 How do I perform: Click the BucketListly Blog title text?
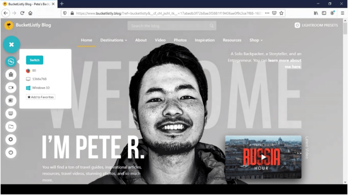(x=33, y=25)
